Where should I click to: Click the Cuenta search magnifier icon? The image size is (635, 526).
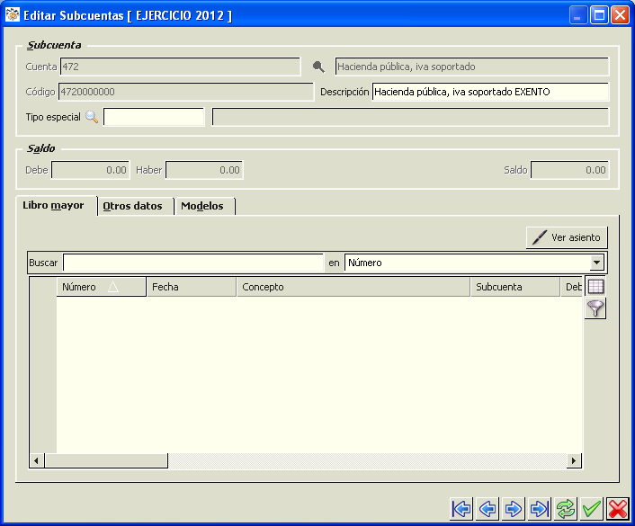tap(318, 67)
